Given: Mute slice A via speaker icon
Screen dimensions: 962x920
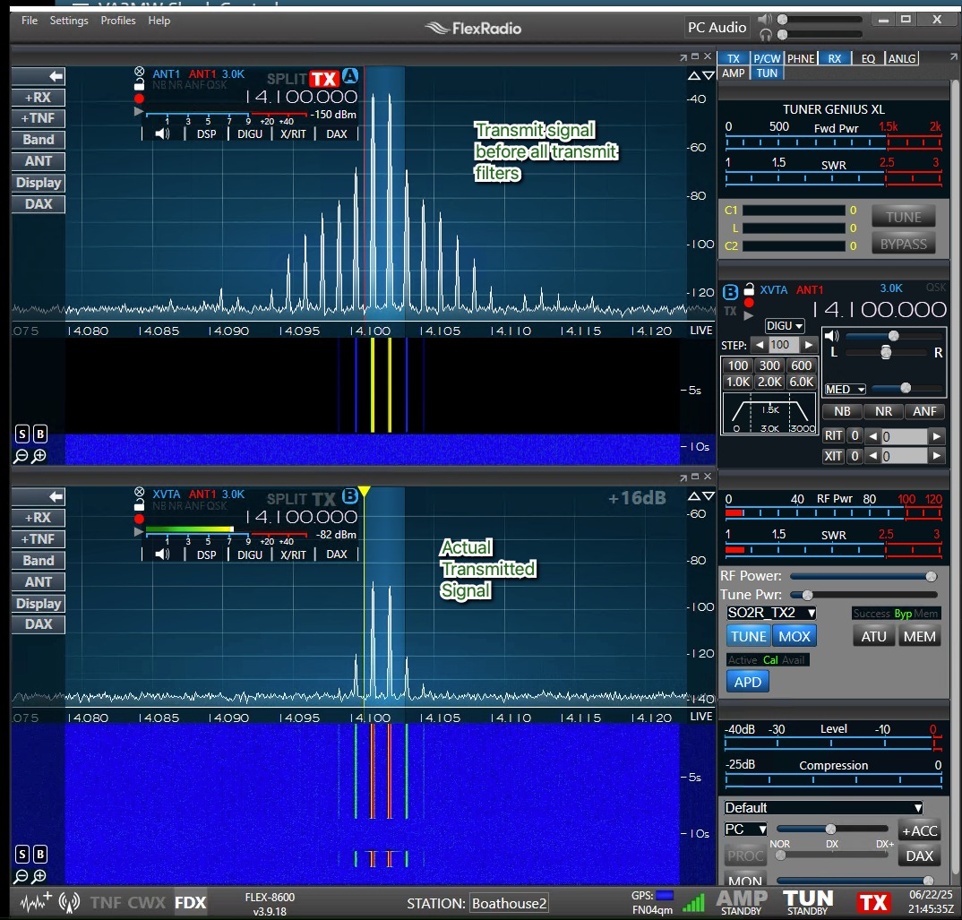Looking at the screenshot, I should [x=162, y=133].
